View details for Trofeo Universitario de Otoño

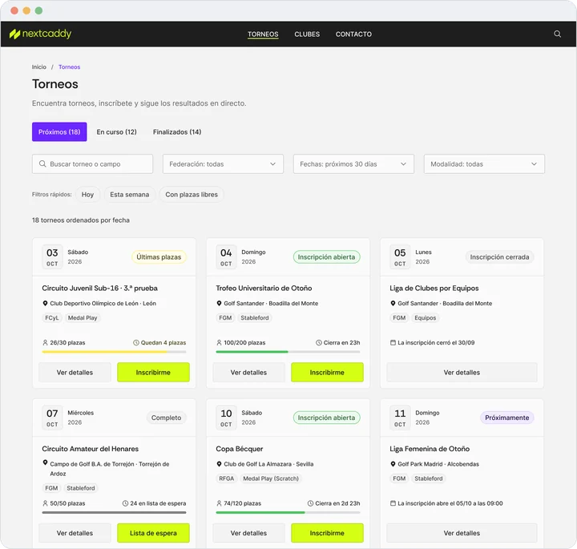[x=248, y=373]
